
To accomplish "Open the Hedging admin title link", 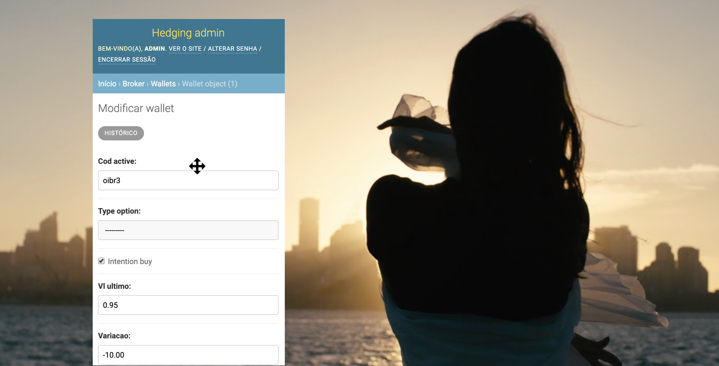I will click(188, 33).
